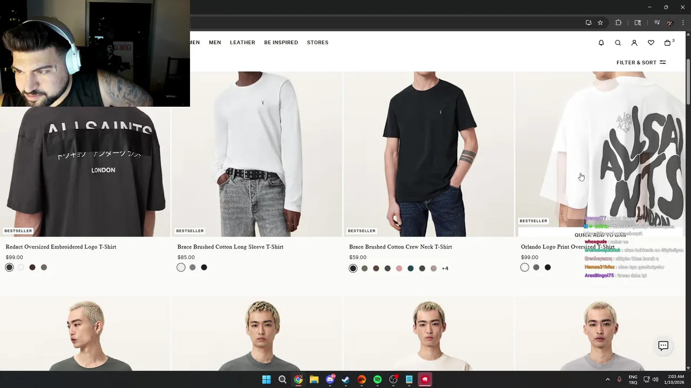
Task: Click the Chrome media controls icon
Action: click(x=657, y=23)
